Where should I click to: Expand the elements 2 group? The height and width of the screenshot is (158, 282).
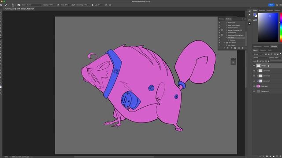257,76
